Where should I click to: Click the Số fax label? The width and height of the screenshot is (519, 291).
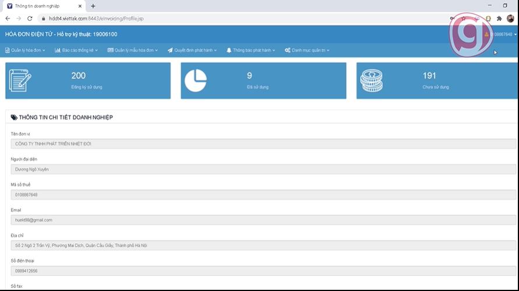(x=16, y=286)
